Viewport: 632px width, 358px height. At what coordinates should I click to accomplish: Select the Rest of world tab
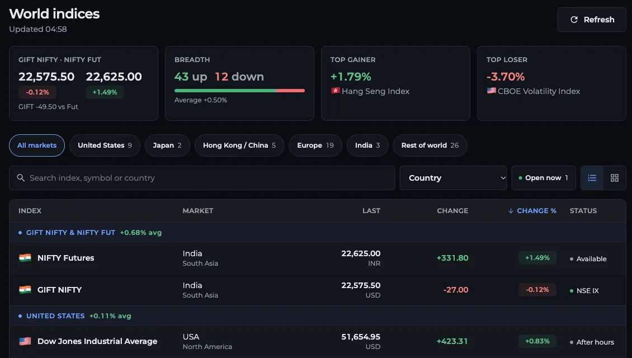click(430, 145)
